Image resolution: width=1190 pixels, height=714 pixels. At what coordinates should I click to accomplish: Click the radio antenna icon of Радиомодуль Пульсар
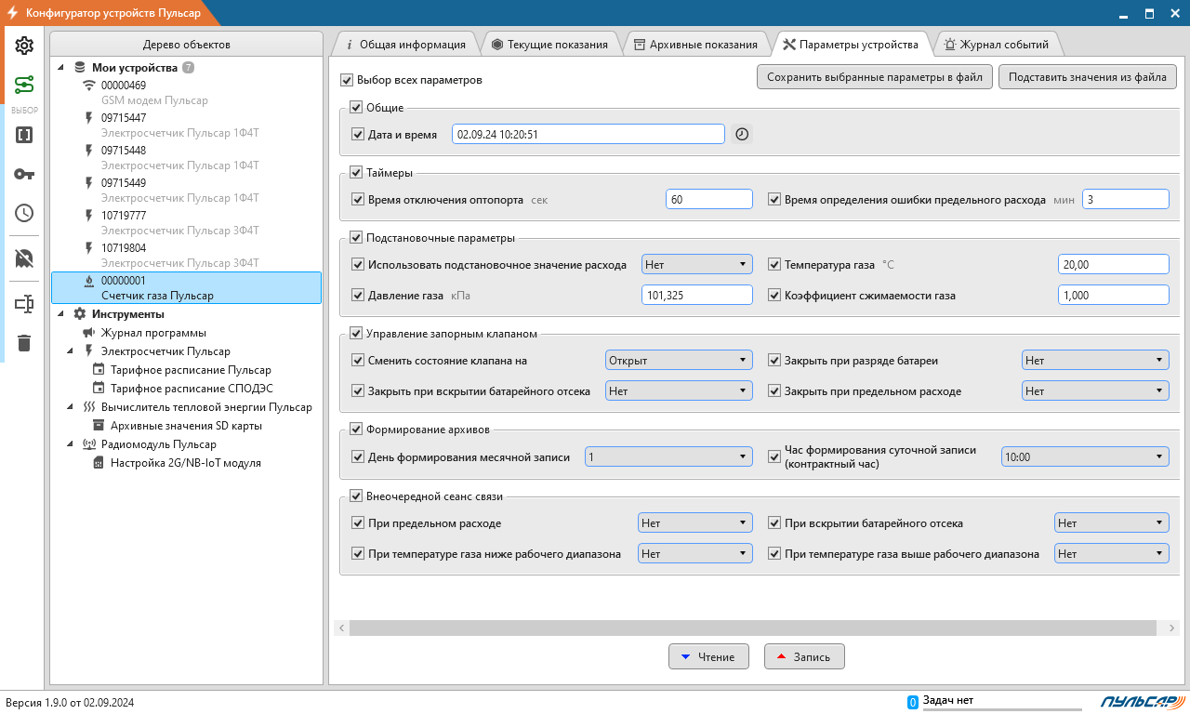[89, 443]
